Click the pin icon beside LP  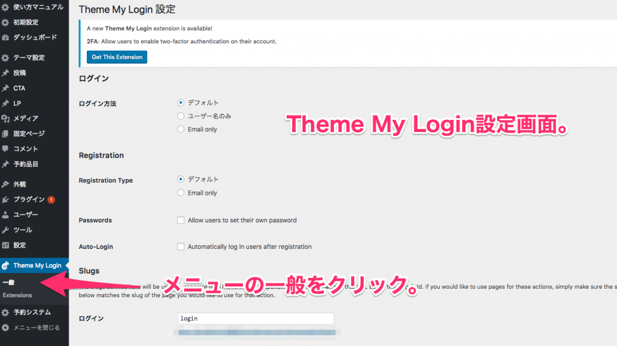pyautogui.click(x=5, y=104)
